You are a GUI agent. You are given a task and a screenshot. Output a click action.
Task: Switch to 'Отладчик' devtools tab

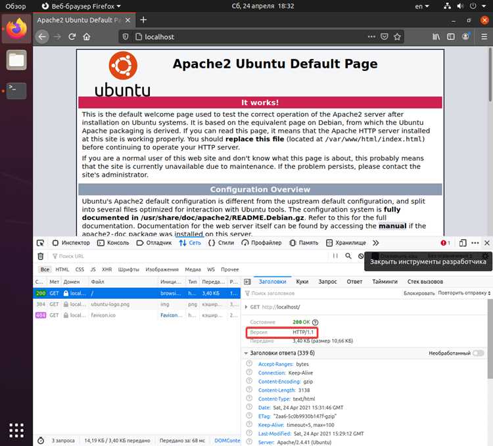pyautogui.click(x=154, y=243)
